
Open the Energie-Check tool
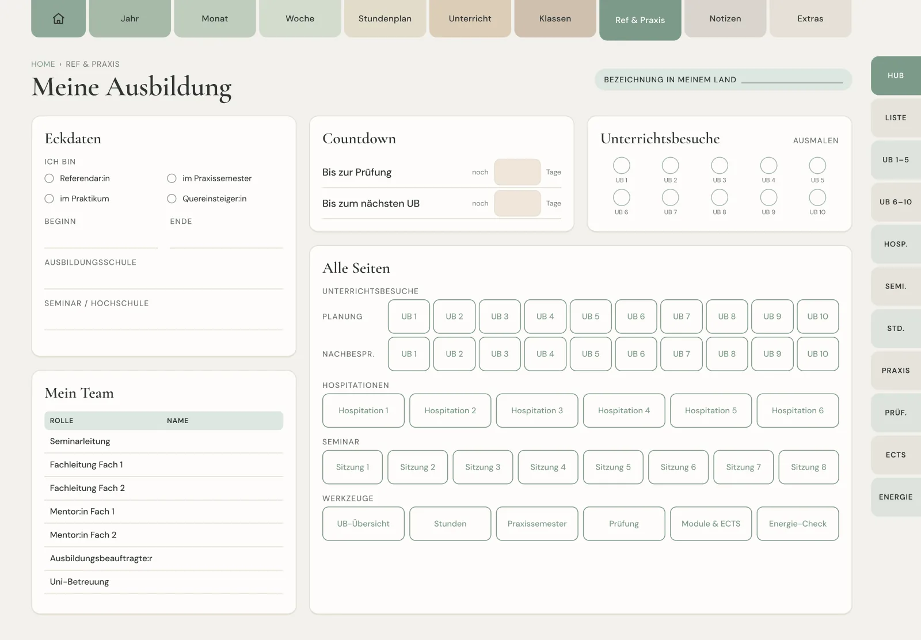(x=798, y=524)
